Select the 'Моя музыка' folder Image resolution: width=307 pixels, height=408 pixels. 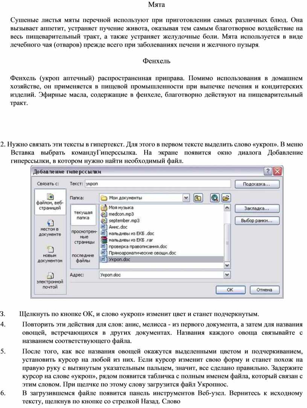coord(117,207)
